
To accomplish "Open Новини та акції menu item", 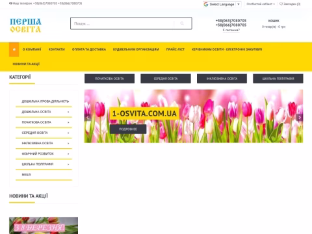I will coord(26,64).
